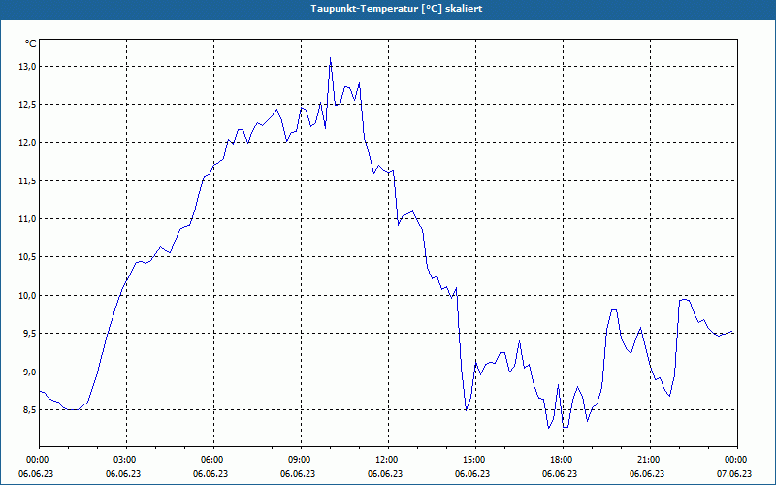Select the 13,0 y-axis value
The image size is (776, 485).
[x=28, y=66]
